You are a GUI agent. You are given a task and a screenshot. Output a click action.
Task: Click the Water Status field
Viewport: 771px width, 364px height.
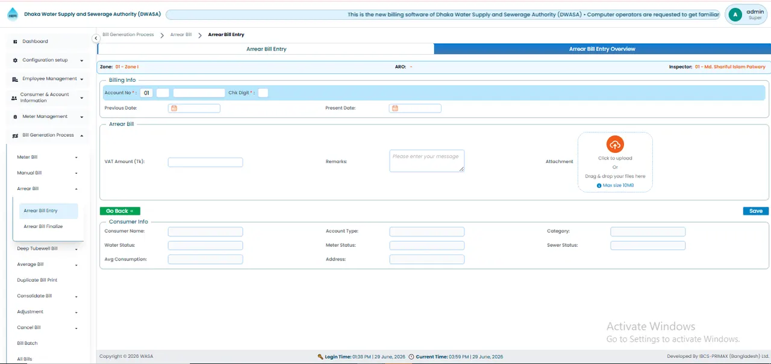coord(205,245)
